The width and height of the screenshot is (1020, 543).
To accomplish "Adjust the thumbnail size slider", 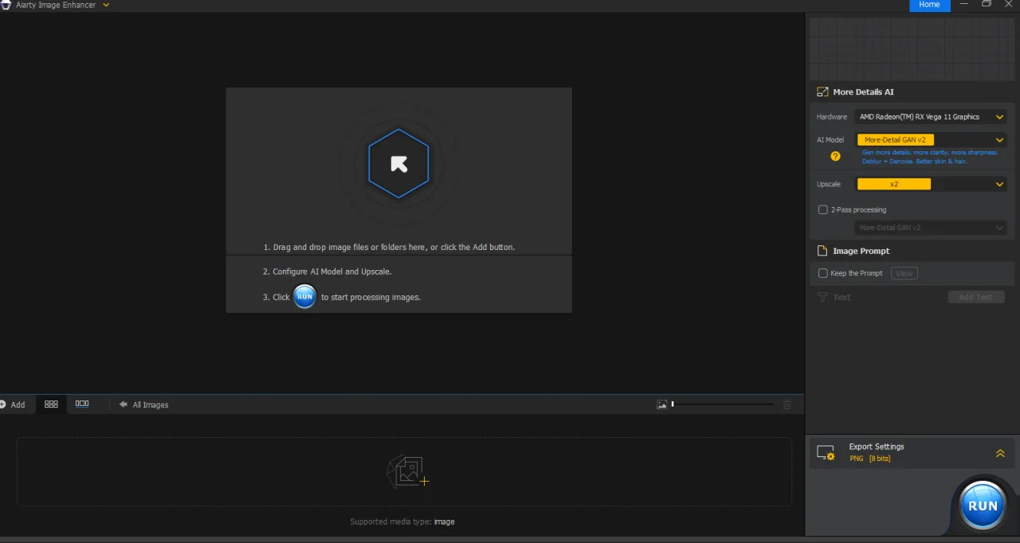I will tap(723, 404).
